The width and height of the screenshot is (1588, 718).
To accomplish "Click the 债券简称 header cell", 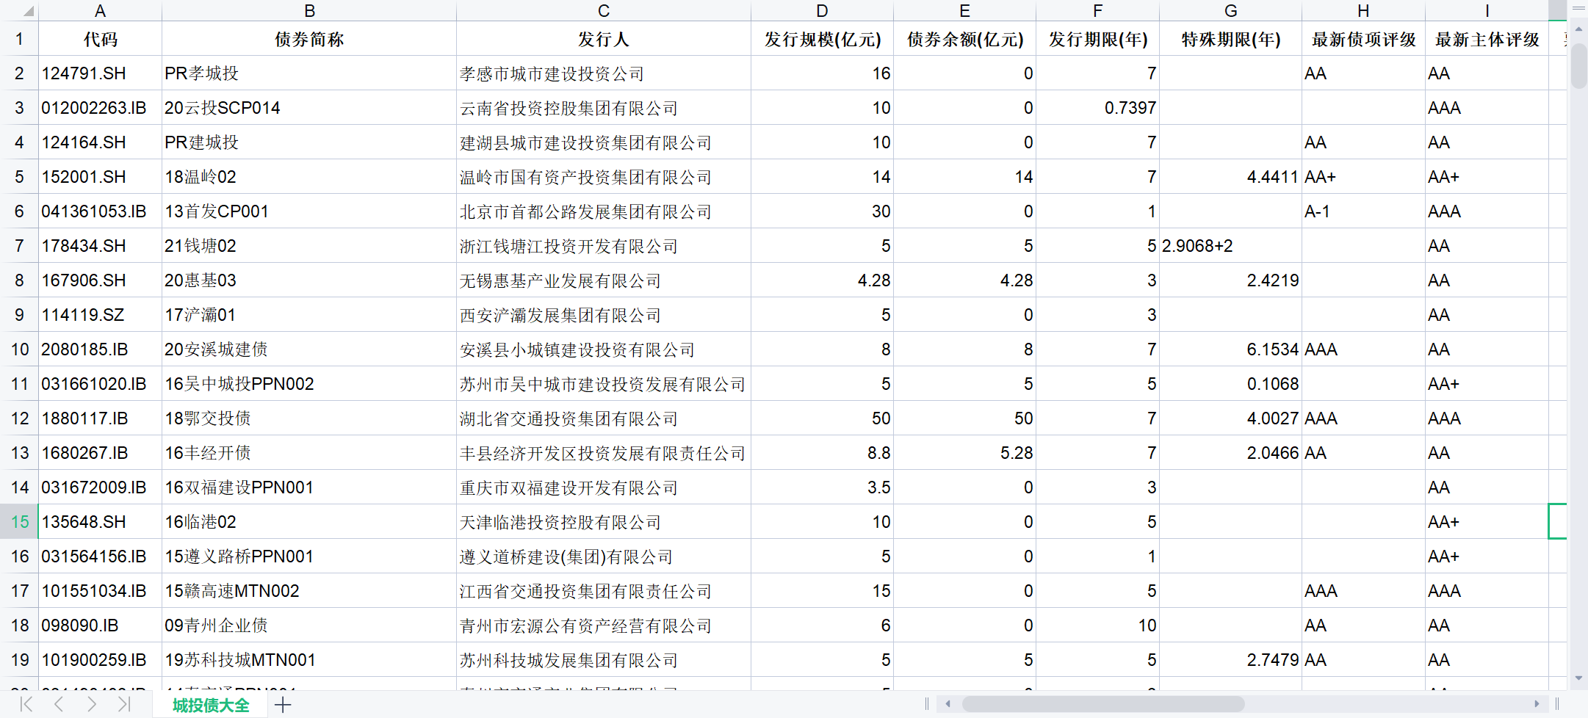I will pyautogui.click(x=309, y=39).
